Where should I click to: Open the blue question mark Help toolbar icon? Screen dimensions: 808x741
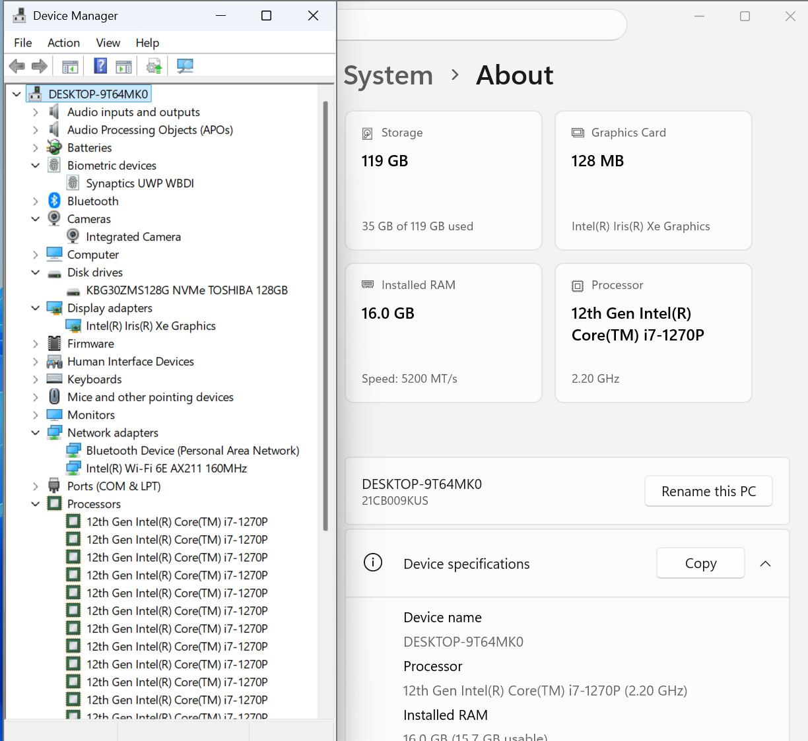coord(100,66)
